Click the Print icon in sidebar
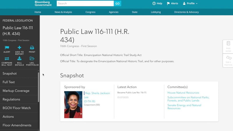This screenshot has height=131, width=233. (x=32, y=47)
